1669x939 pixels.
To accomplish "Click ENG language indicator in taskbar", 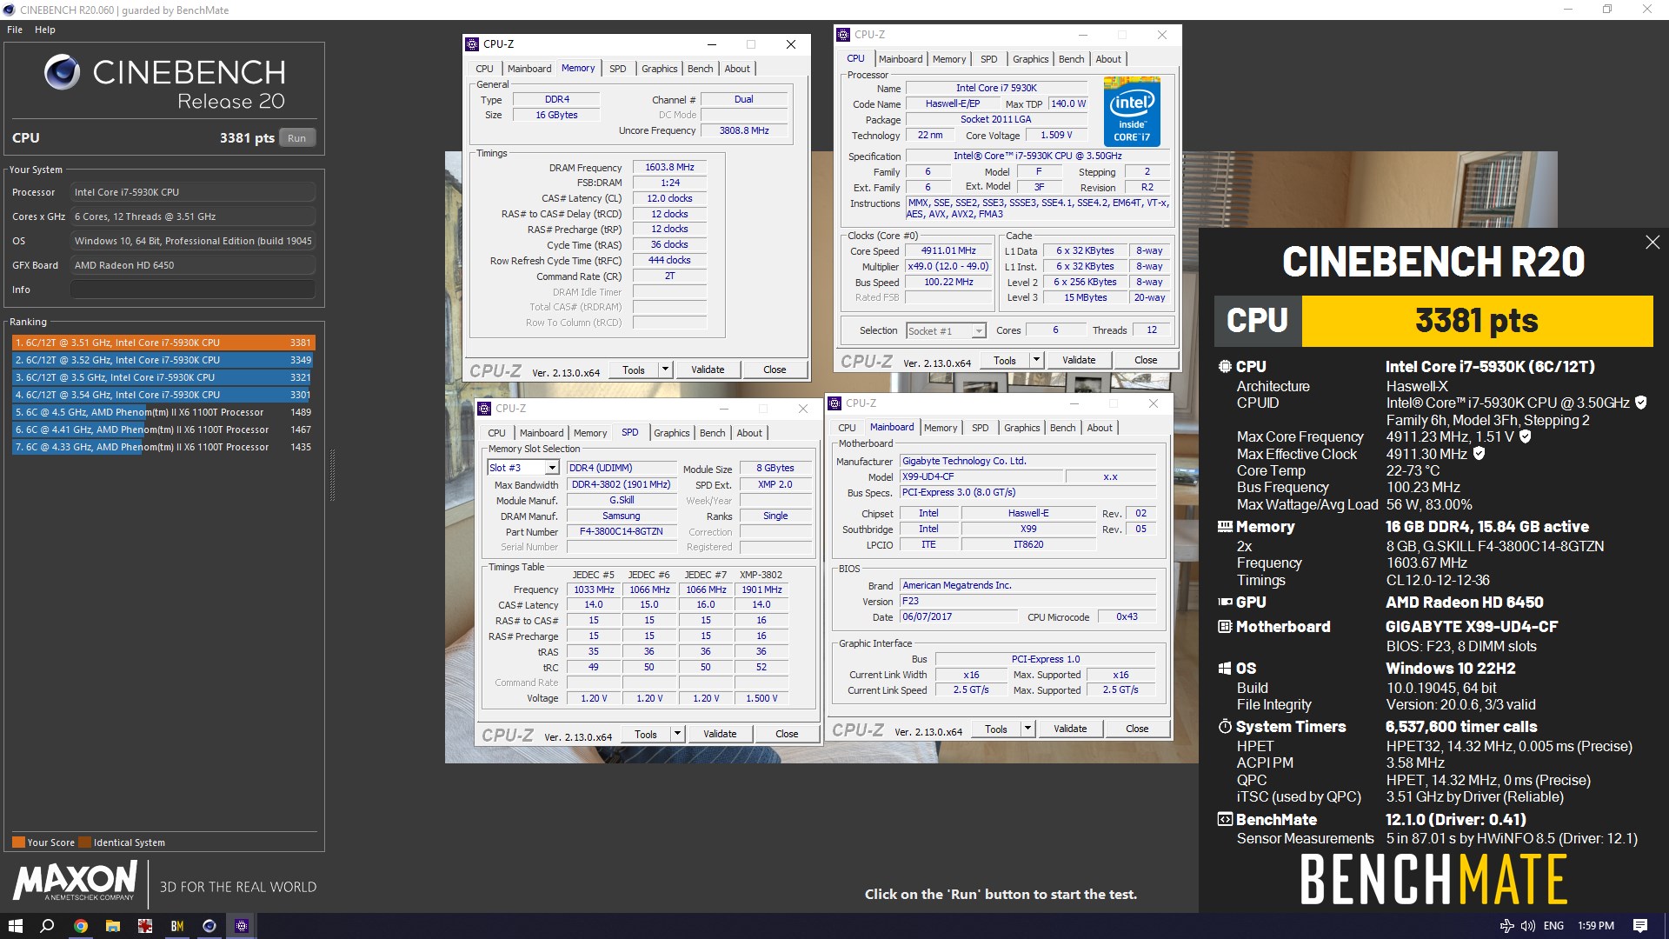I will click(x=1553, y=926).
